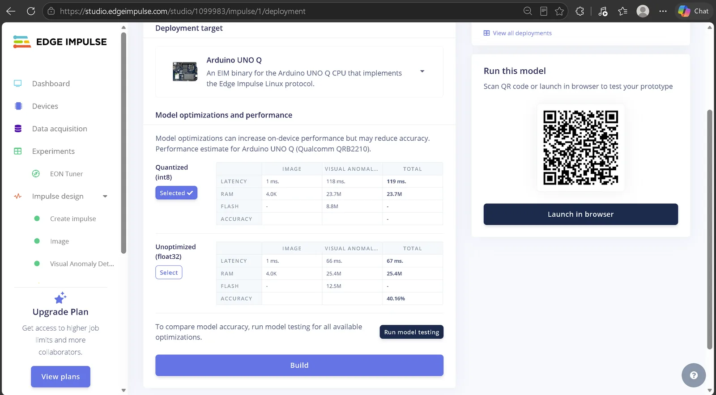Click the sidebar scroll down arrow
This screenshot has width=716, height=395.
(124, 390)
